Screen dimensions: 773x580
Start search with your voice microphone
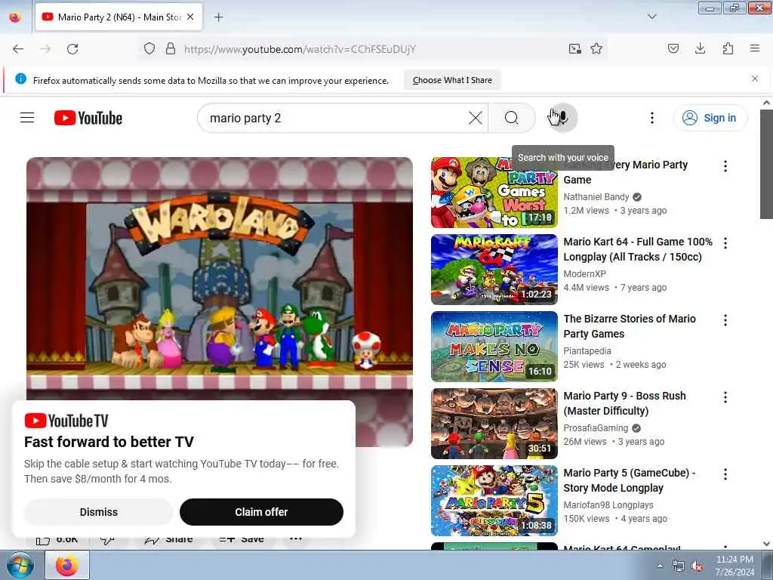pyautogui.click(x=562, y=118)
